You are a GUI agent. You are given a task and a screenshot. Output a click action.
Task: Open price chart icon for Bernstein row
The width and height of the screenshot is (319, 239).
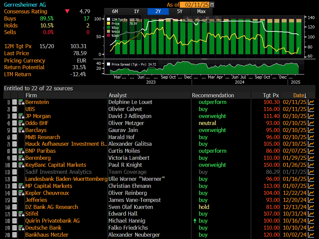[x=311, y=102]
